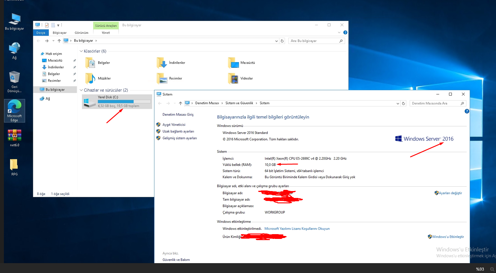
Task: Switch to the Yönet ribbon tab
Action: (x=106, y=33)
